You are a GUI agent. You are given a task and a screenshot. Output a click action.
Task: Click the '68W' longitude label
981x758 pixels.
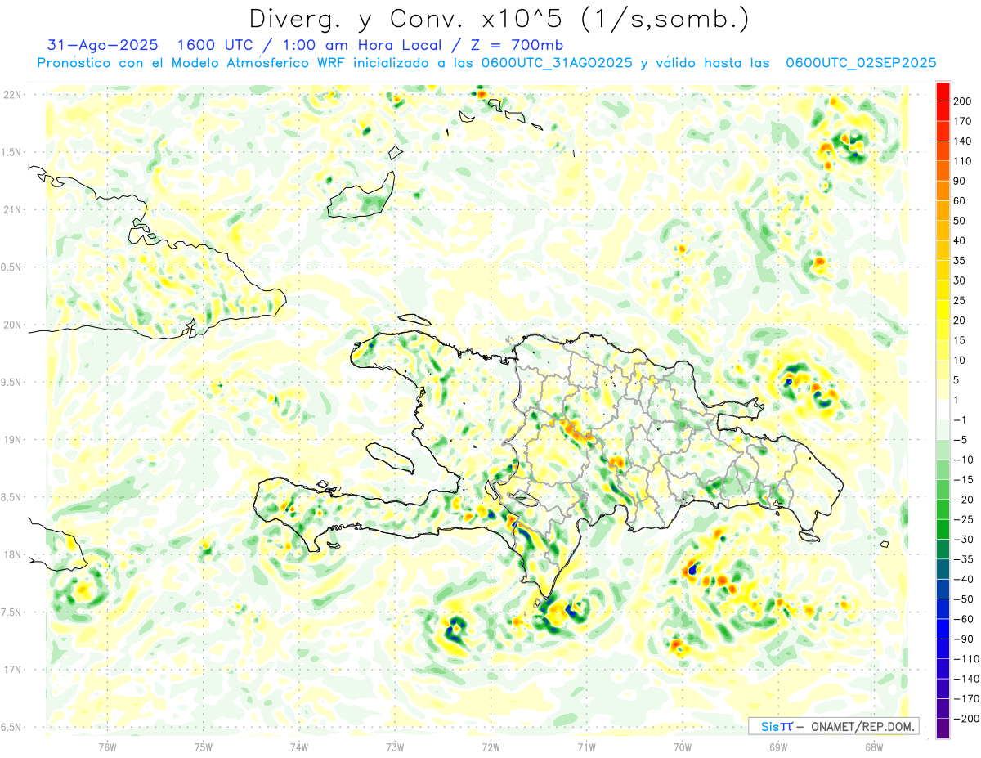pos(874,747)
